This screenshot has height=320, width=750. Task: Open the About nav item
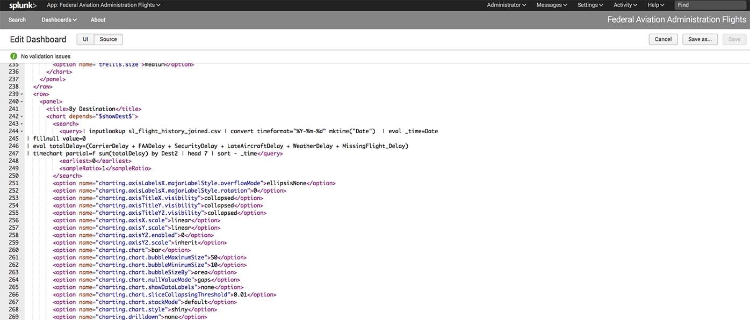[98, 20]
